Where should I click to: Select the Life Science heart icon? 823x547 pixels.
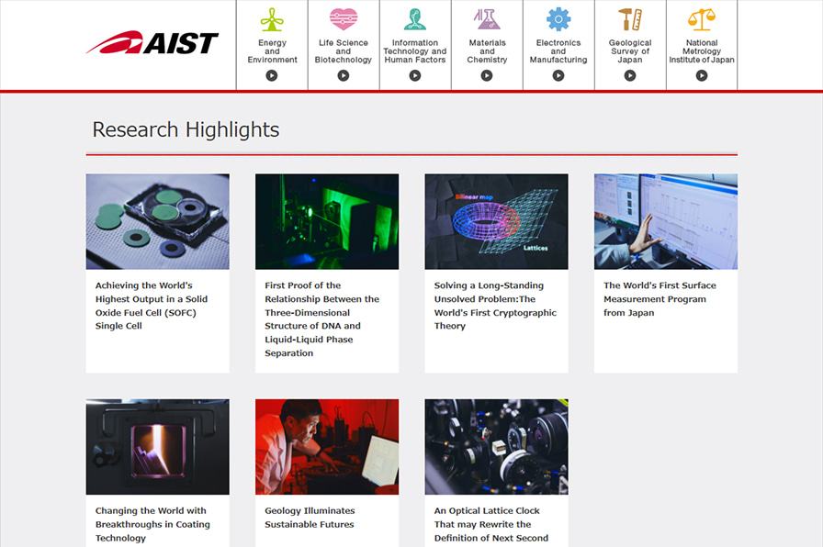click(344, 19)
